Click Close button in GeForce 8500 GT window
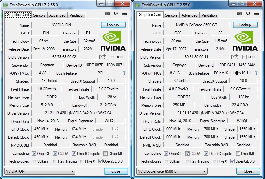Screen dimensions: 265x179 pyautogui.click(x=248, y=171)
